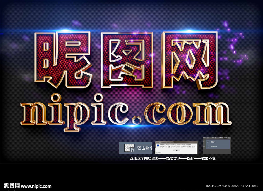Viewport: 263px width, 191px height.
Task: Toggle lock image pixels brush icon
Action: [211, 138]
